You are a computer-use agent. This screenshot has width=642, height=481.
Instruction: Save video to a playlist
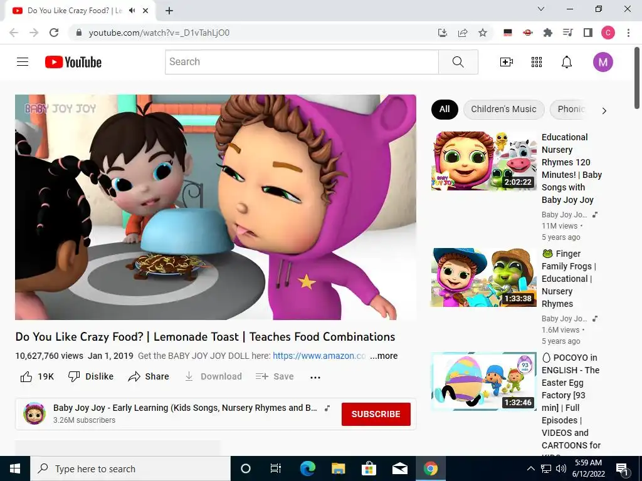point(275,376)
